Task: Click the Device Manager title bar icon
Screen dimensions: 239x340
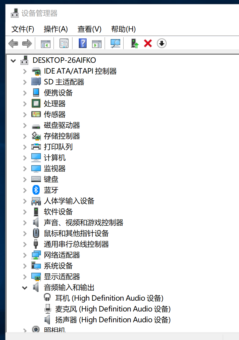Action: coord(15,13)
